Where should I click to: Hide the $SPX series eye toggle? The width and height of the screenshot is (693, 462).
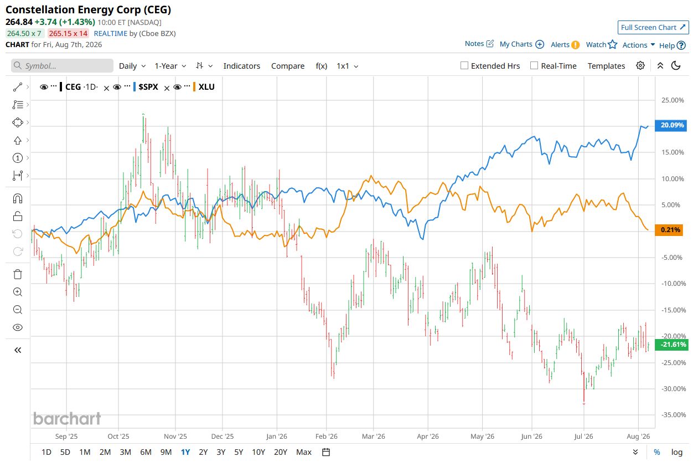[x=117, y=87]
